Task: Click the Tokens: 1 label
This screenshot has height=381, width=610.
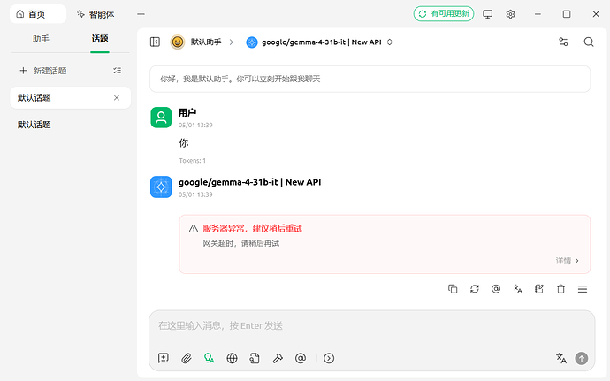Action: (192, 160)
